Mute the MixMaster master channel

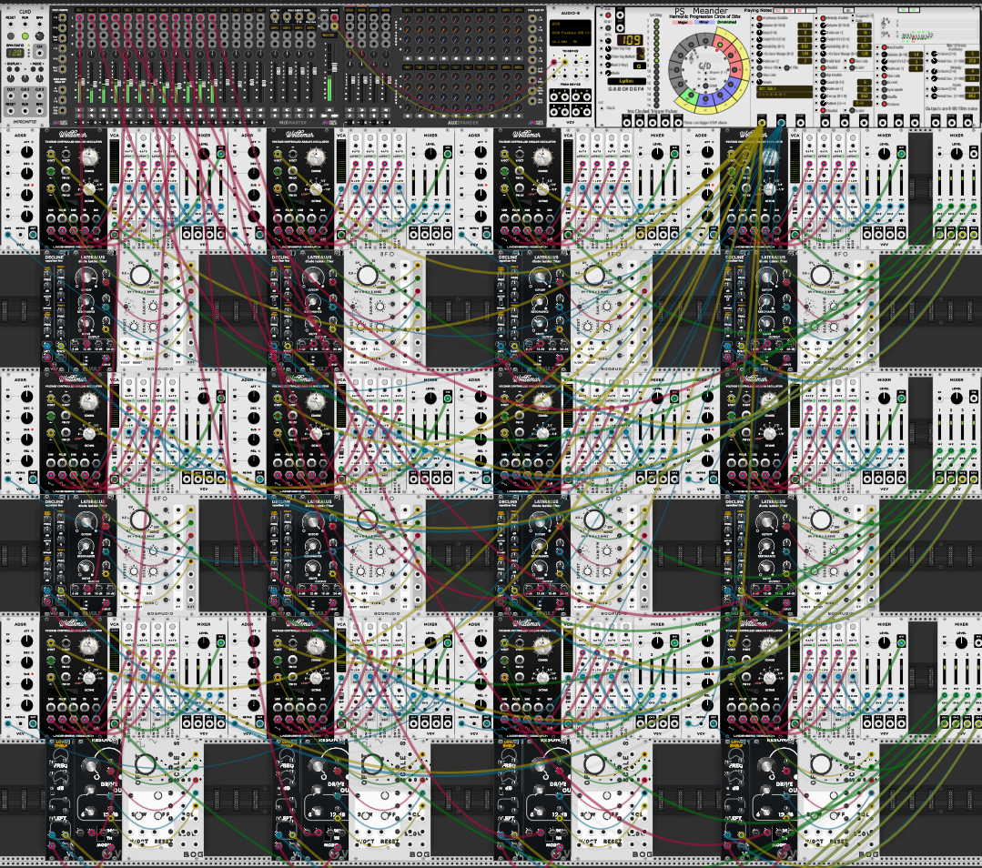[x=329, y=109]
